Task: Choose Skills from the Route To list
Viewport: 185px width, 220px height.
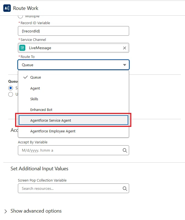Action: [74, 99]
